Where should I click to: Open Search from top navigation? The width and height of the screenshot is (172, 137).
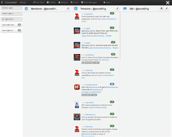[x=75, y=2]
